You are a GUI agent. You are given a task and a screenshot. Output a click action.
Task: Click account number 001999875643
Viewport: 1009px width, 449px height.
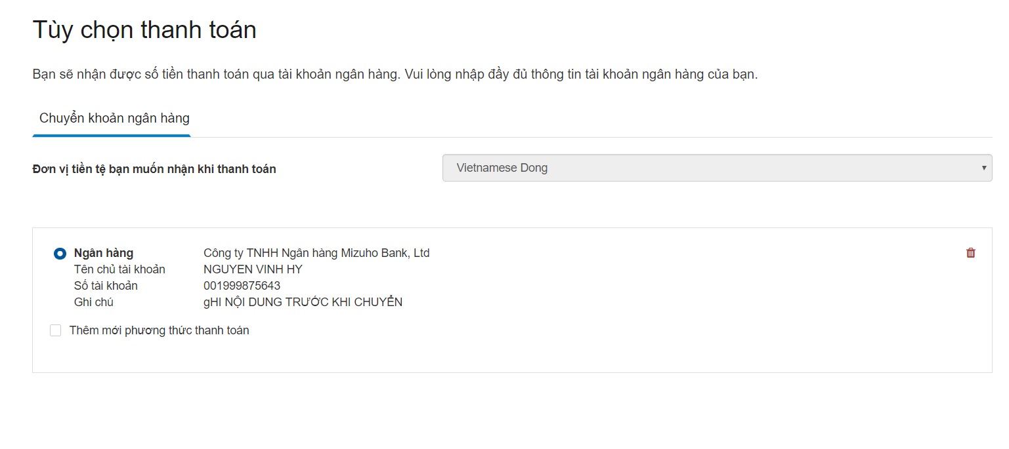(x=242, y=286)
